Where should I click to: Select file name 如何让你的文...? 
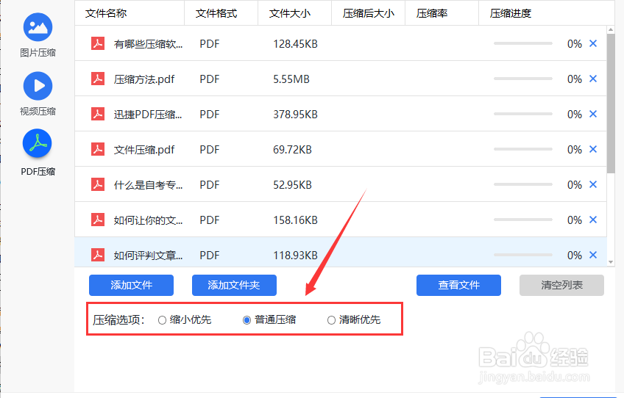pyautogui.click(x=148, y=220)
